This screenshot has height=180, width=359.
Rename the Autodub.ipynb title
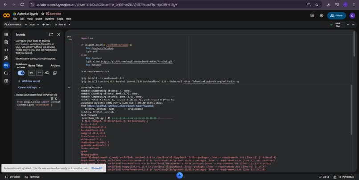(28, 14)
